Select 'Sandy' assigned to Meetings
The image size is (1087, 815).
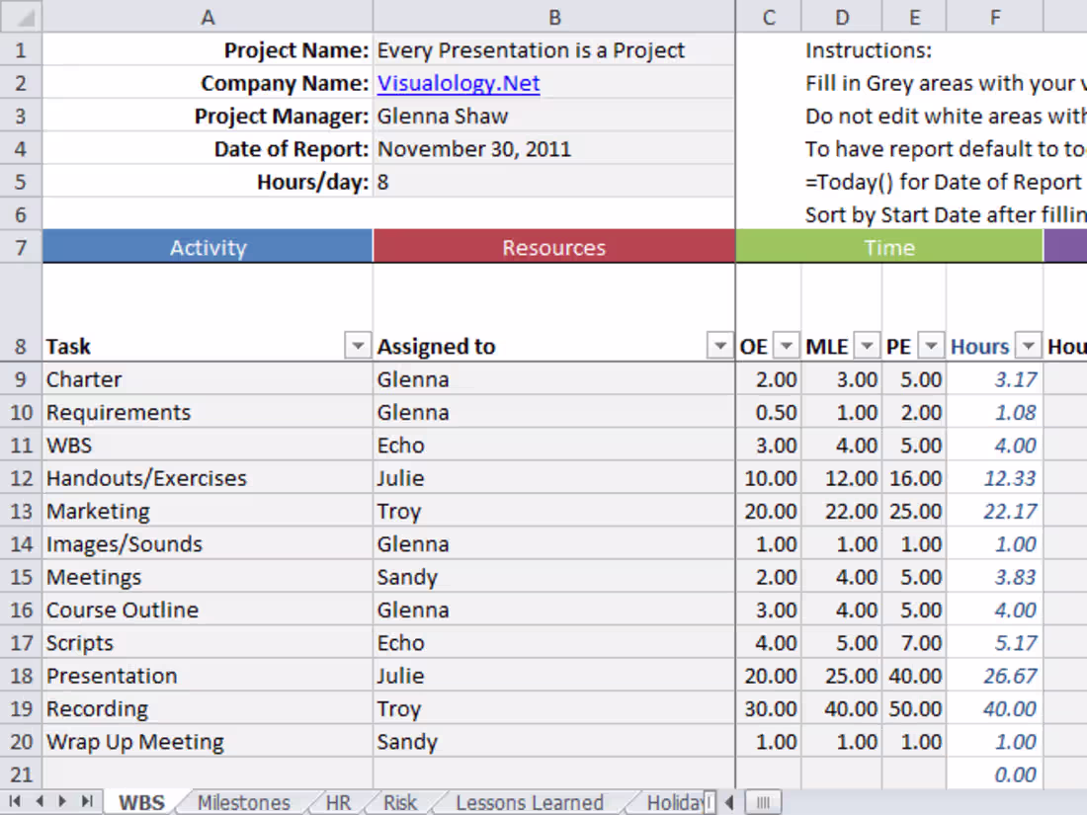(x=554, y=577)
